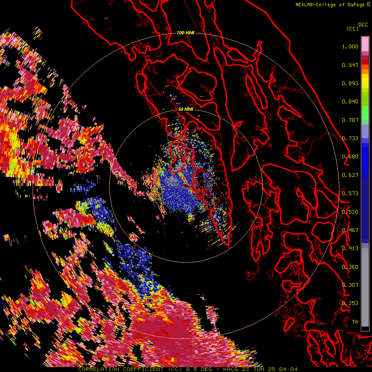This screenshot has height=372, width=372.
Task: Click the 0.5 DEG elevation angle text
Action: (199, 369)
